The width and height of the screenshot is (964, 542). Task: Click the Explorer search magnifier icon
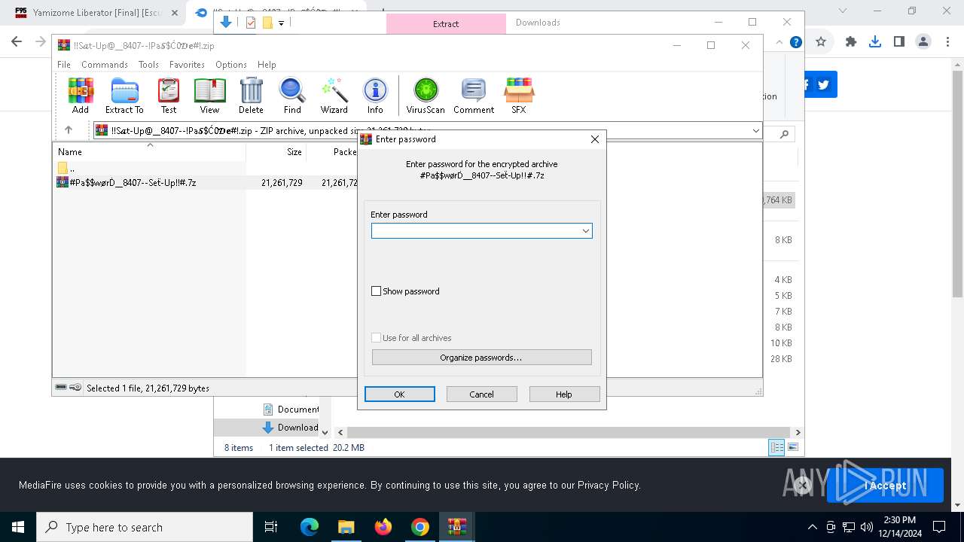[x=784, y=134]
